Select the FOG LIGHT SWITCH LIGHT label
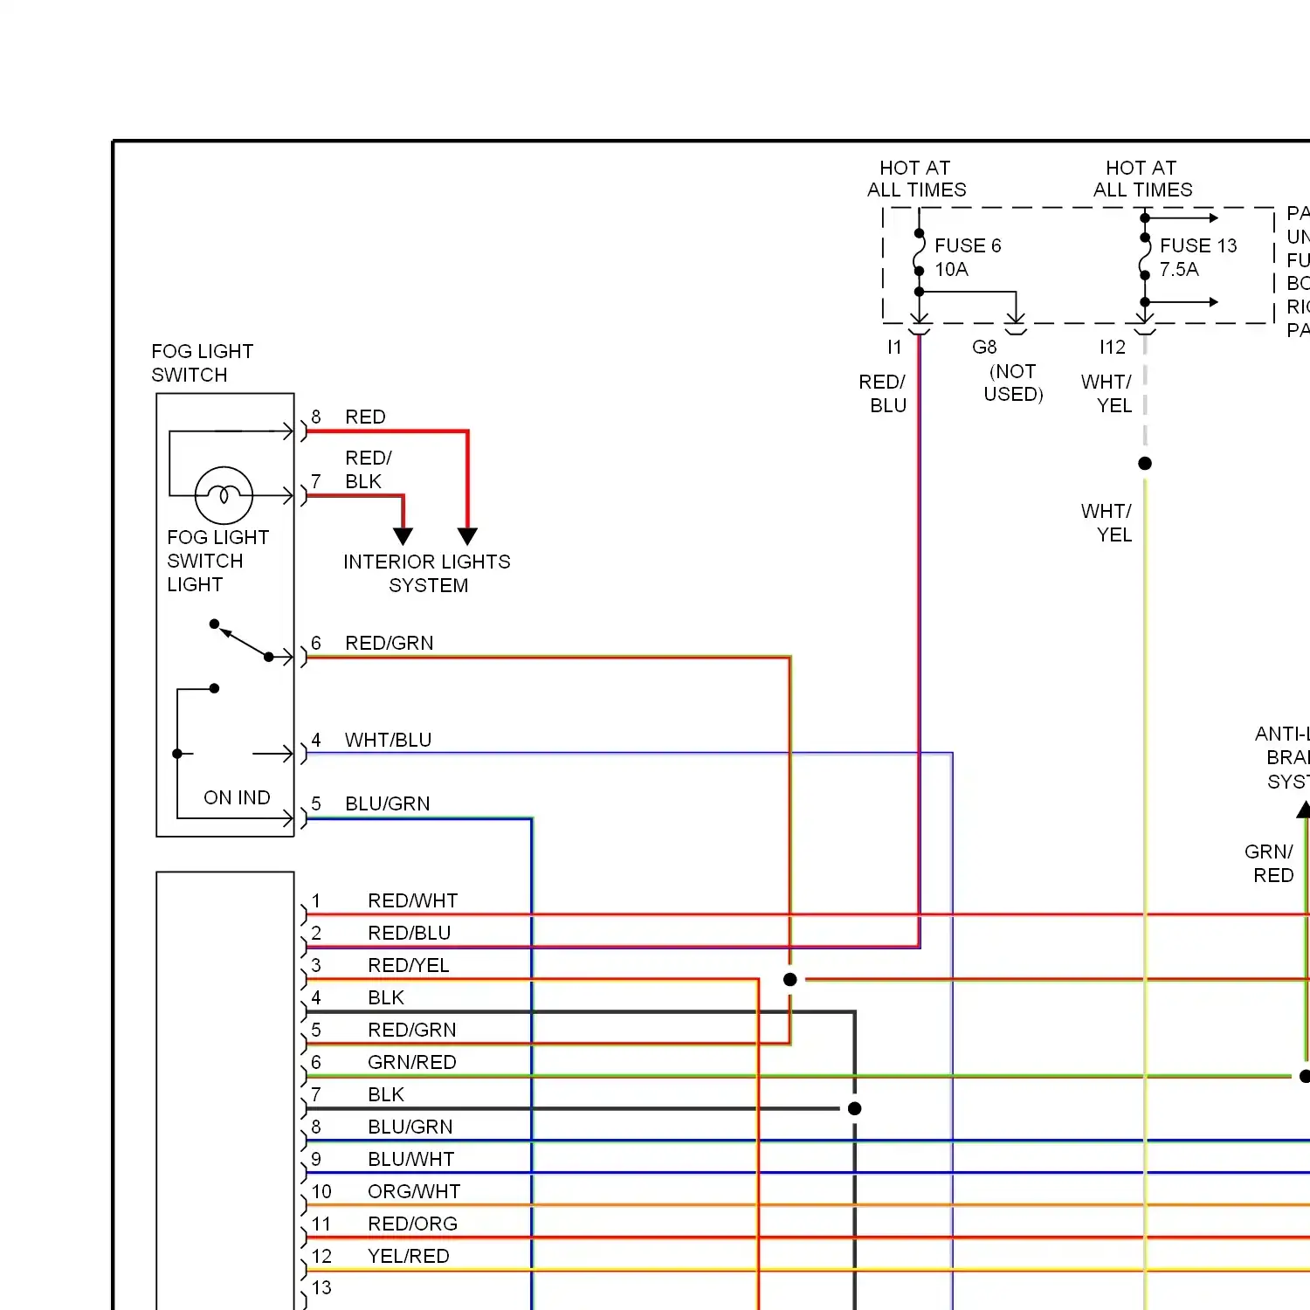 217,561
